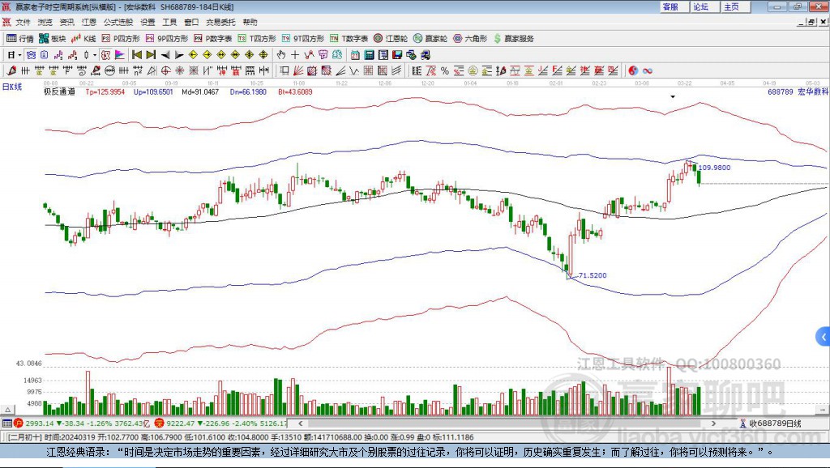The width and height of the screenshot is (830, 468).
Task: Click the 客服 customer service button
Action: 674,6
